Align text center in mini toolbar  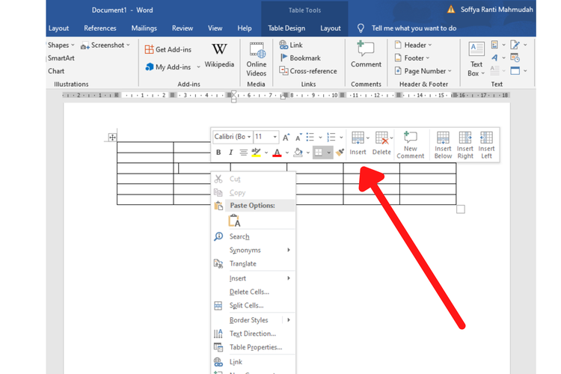(243, 153)
